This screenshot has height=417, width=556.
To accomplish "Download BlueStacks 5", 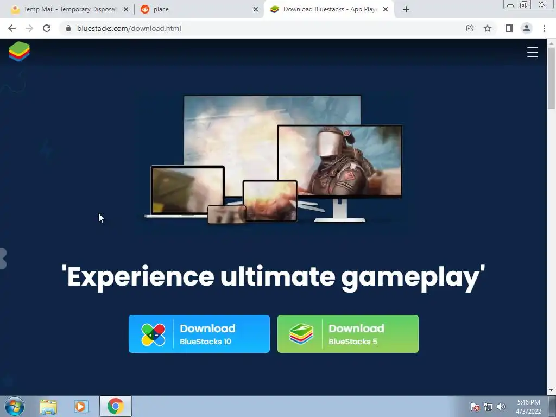I will (x=348, y=334).
